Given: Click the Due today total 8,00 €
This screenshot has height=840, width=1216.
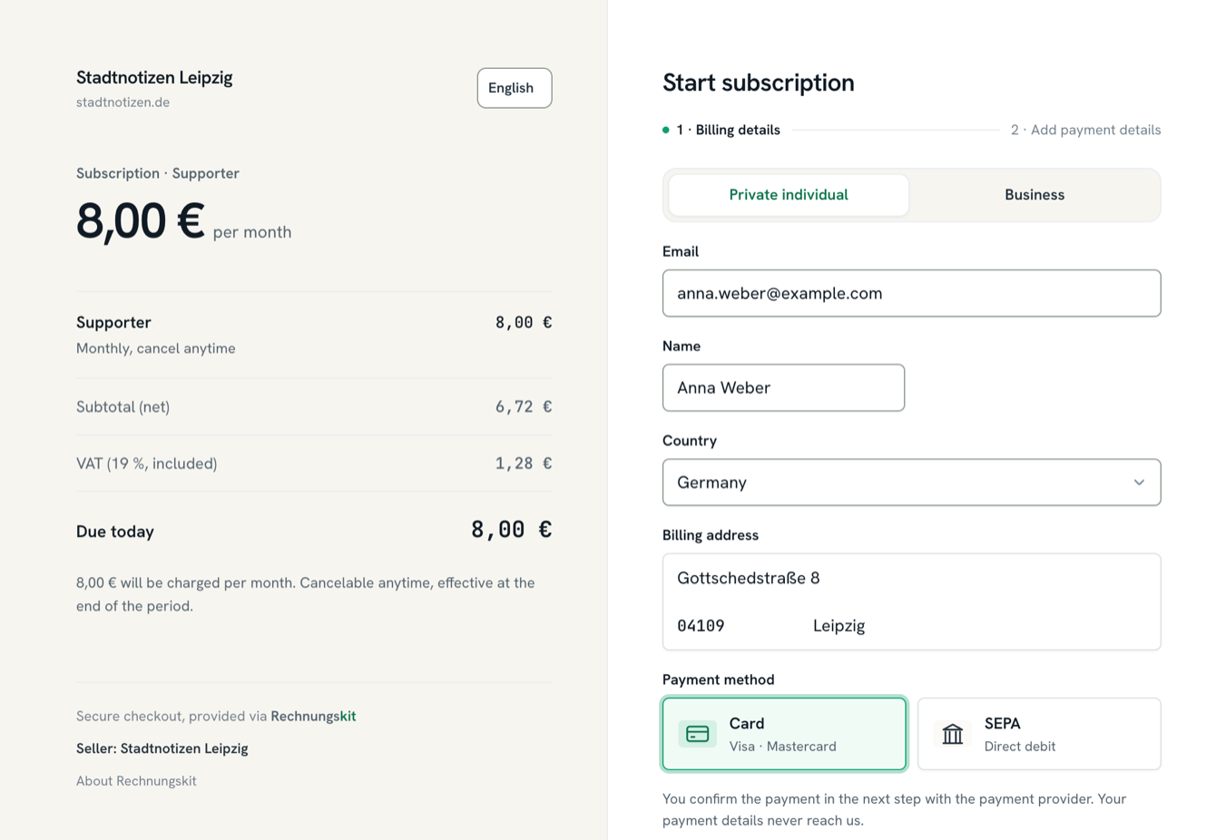Looking at the screenshot, I should 511,530.
